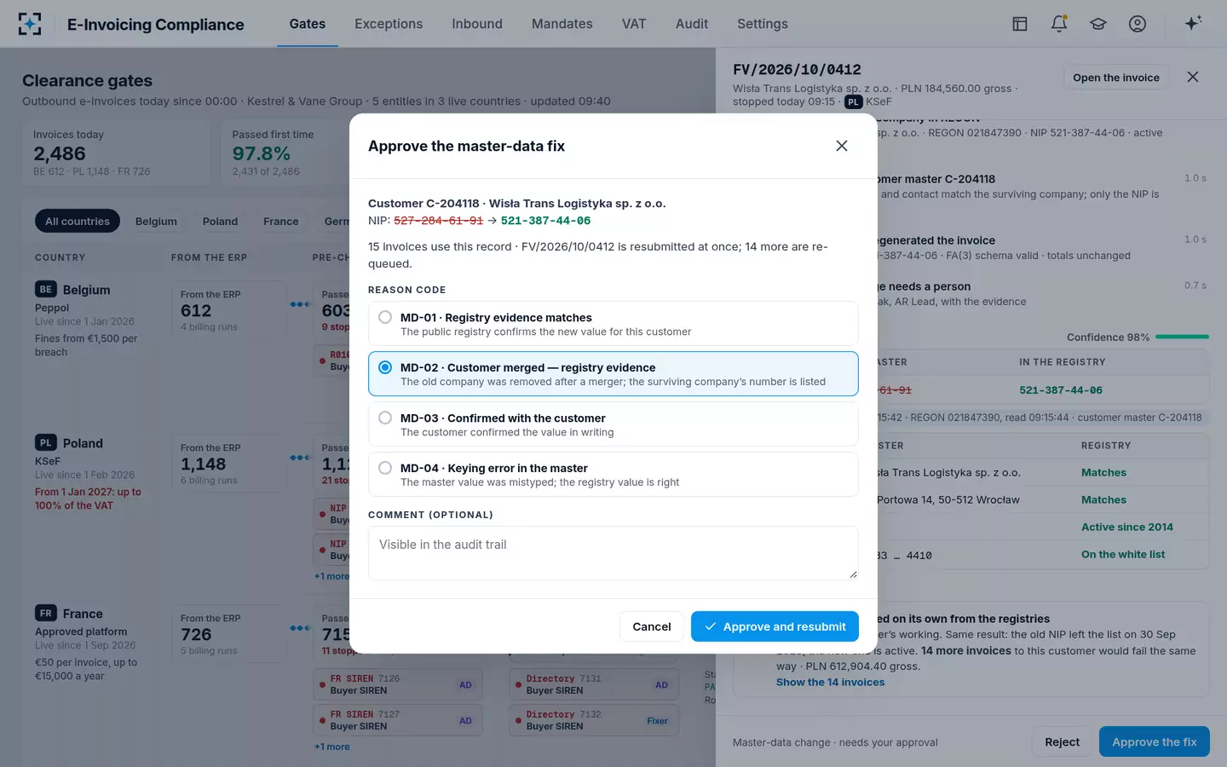The height and width of the screenshot is (767, 1227).
Task: Filter by All countries chip
Action: click(x=78, y=222)
